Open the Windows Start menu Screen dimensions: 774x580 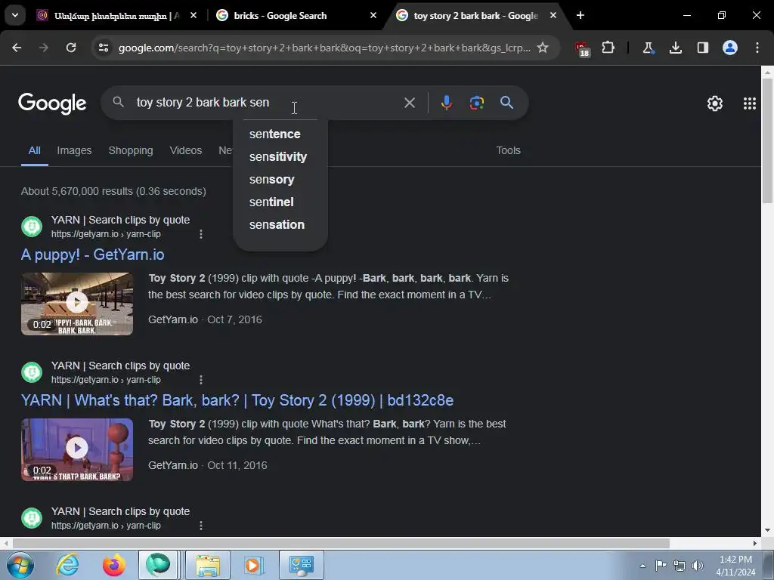pyautogui.click(x=20, y=565)
